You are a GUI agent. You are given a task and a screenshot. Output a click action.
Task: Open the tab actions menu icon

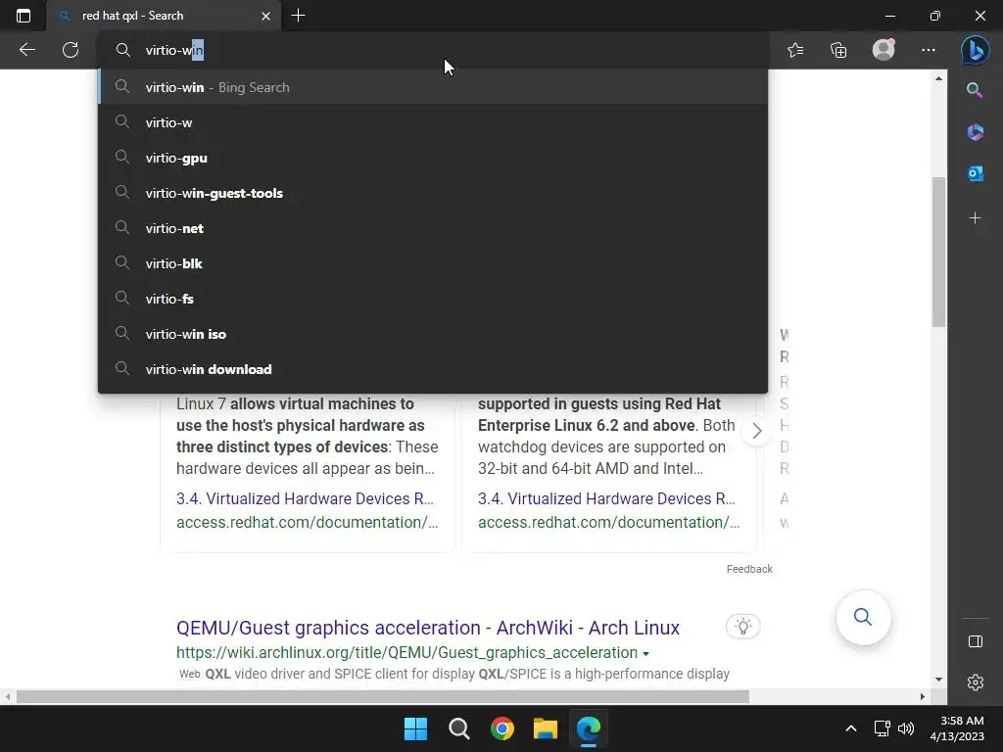[x=24, y=16]
